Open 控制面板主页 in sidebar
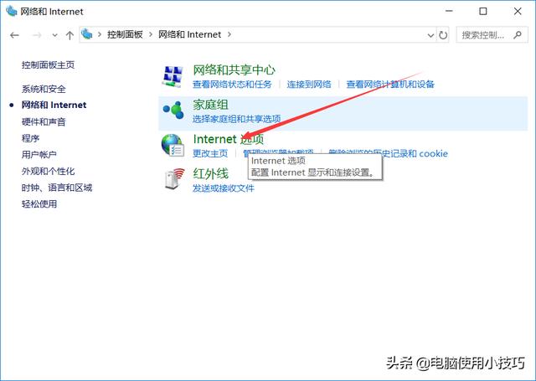536x381 pixels. pyautogui.click(x=48, y=65)
